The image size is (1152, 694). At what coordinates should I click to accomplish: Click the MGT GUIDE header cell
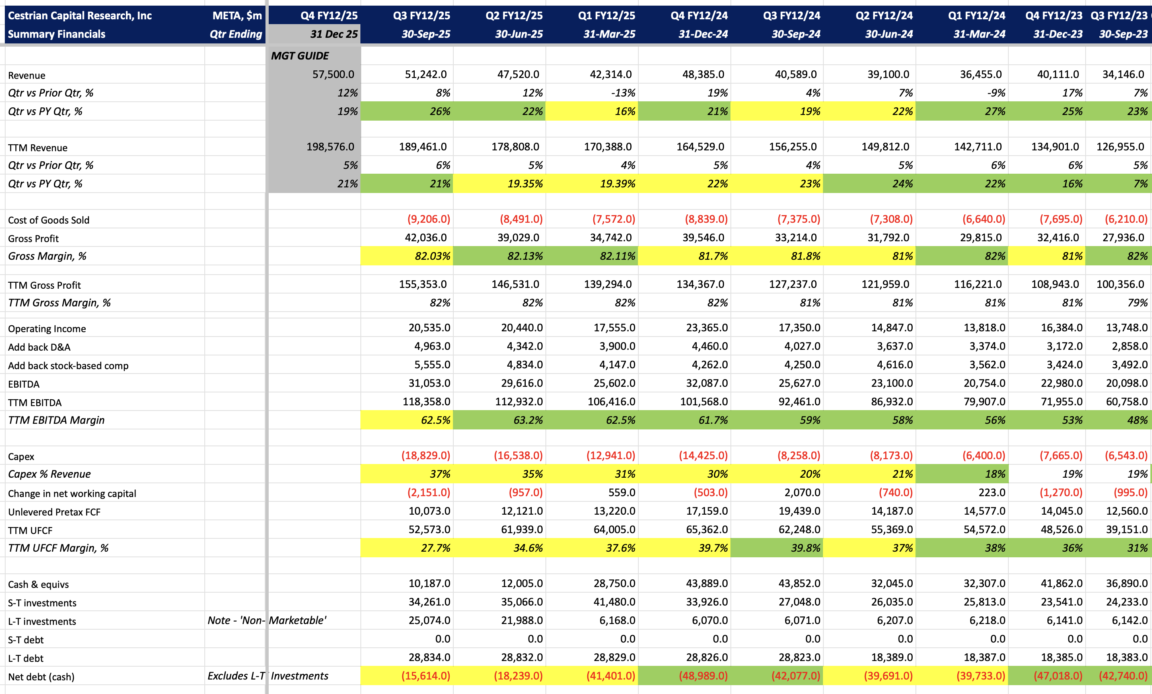tap(300, 55)
